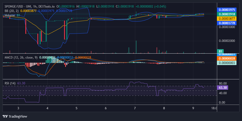Select the RSI (14) indicator label
242x121 pixels.
point(10,83)
